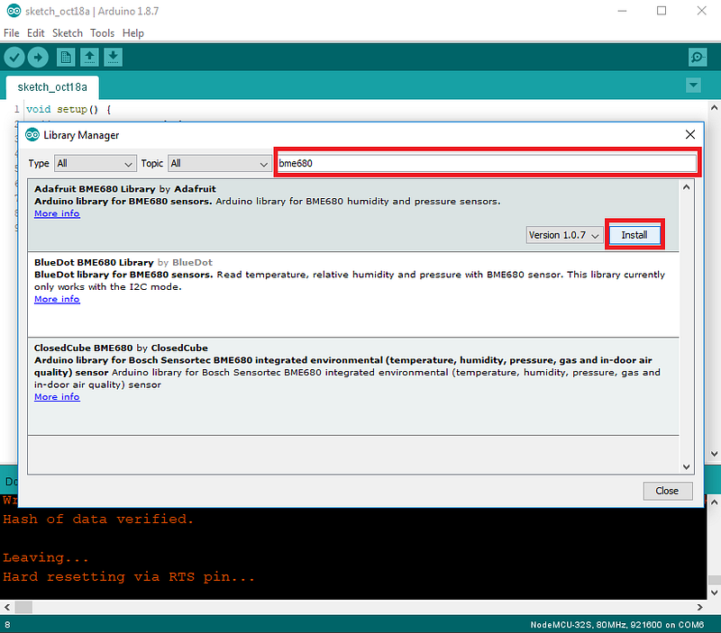Click the Arduino logo in the title bar
Image resolution: width=721 pixels, height=633 pixels.
tap(14, 11)
